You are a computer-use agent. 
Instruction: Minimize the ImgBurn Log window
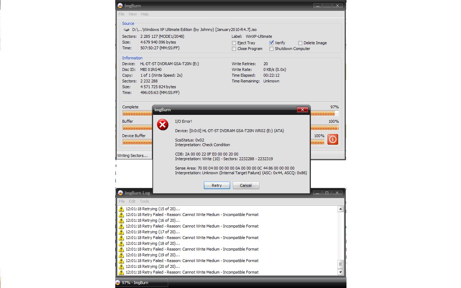coord(317,193)
